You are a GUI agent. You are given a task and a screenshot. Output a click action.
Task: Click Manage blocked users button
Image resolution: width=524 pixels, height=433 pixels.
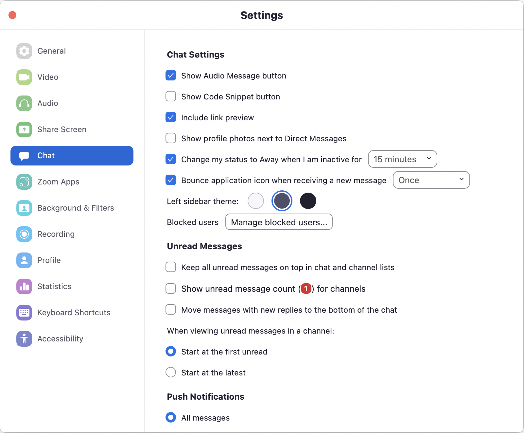click(x=279, y=222)
